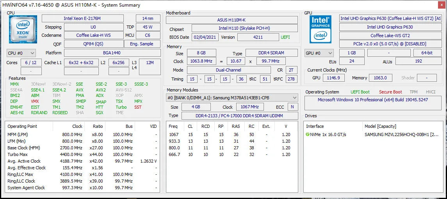Click the DDR4 SDRAM memory type field

click(272, 53)
